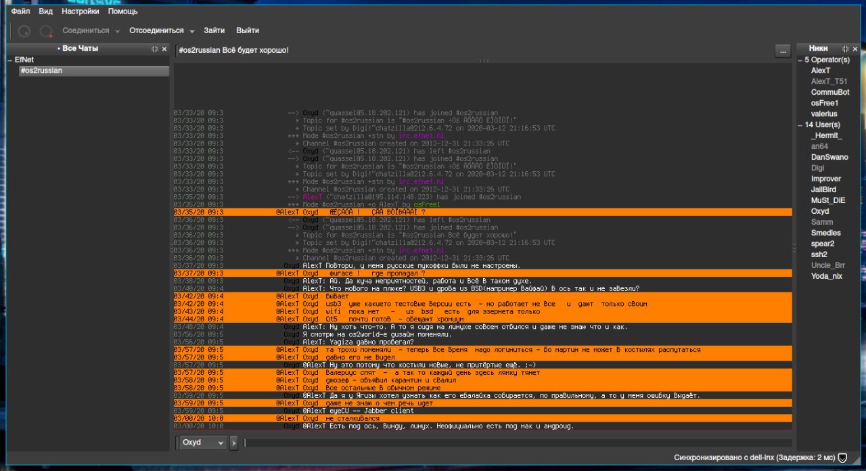Collapse the 5 Operator(s) group
Screen dimensions: 866x471
799,60
